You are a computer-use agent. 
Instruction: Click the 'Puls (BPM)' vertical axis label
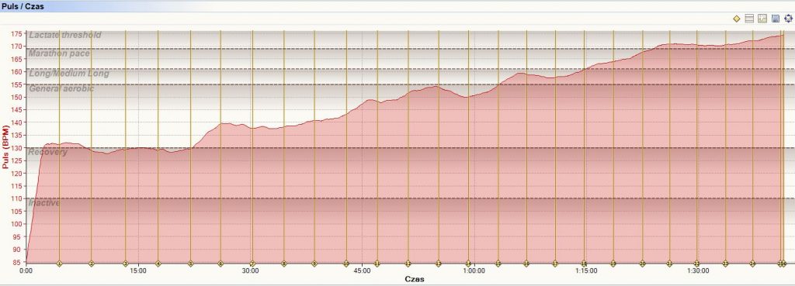6,146
